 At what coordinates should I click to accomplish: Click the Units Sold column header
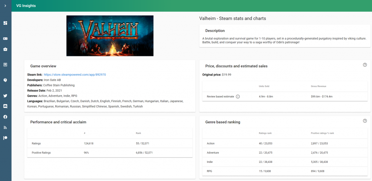pyautogui.click(x=264, y=87)
